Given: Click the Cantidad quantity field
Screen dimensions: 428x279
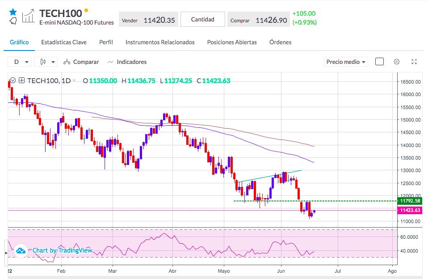Looking at the screenshot, I should pyautogui.click(x=203, y=19).
